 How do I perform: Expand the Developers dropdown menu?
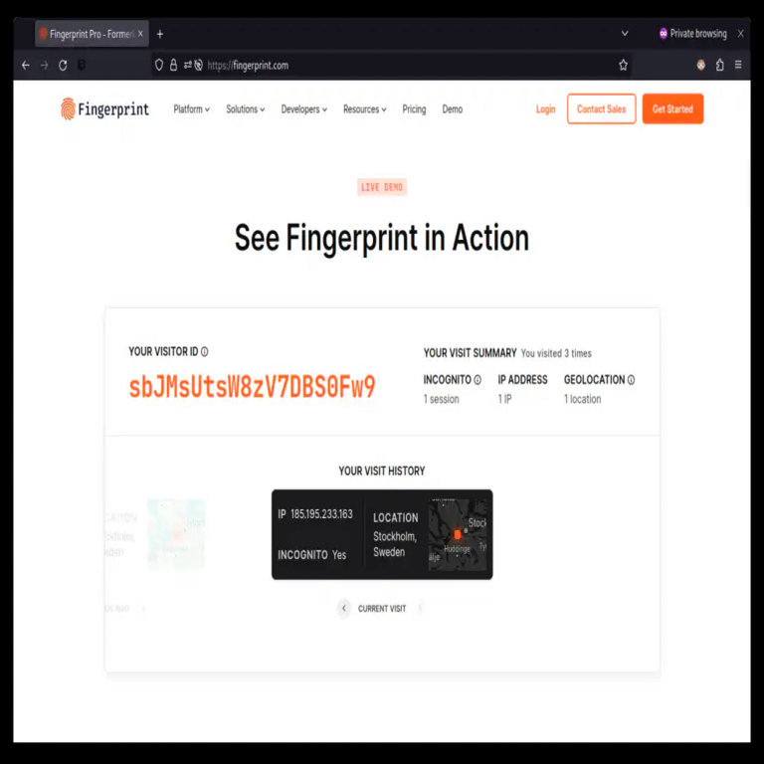[303, 109]
